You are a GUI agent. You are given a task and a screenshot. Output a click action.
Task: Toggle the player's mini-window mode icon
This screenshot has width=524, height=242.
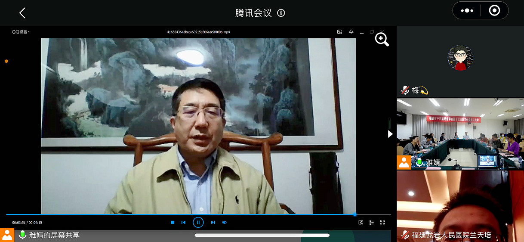[339, 32]
